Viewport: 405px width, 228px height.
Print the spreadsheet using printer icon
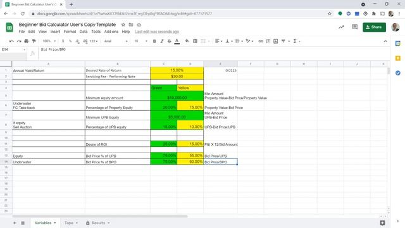click(27, 41)
